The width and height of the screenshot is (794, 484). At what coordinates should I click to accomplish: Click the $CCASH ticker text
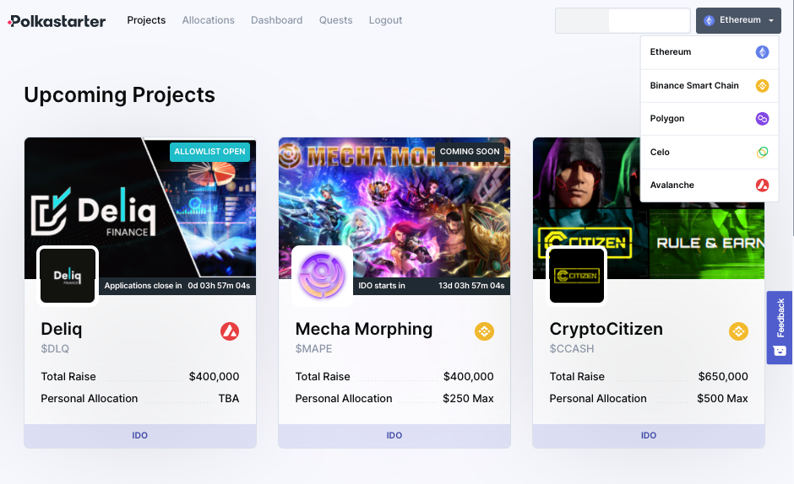click(x=572, y=349)
